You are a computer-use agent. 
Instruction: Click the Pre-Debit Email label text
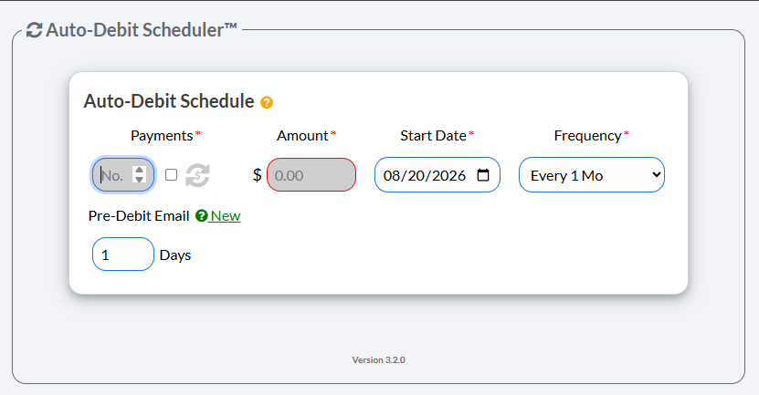tap(139, 215)
